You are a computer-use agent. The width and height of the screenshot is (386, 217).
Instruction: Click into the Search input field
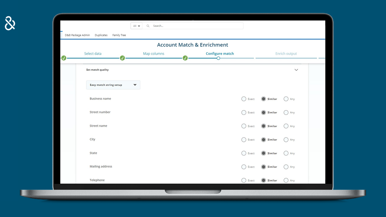pyautogui.click(x=197, y=26)
